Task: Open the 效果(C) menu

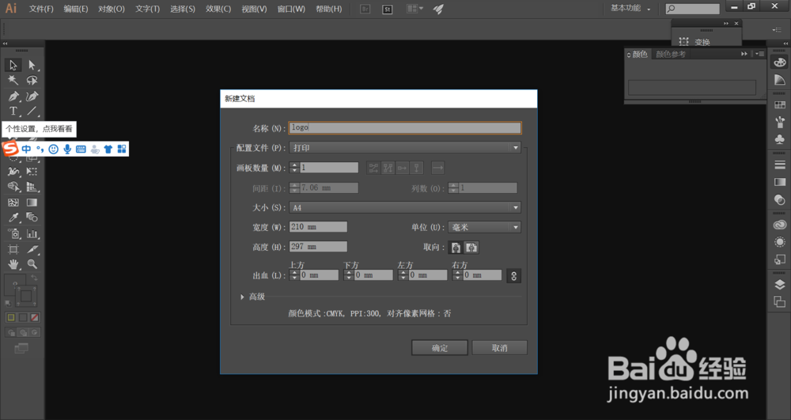Action: (x=218, y=9)
